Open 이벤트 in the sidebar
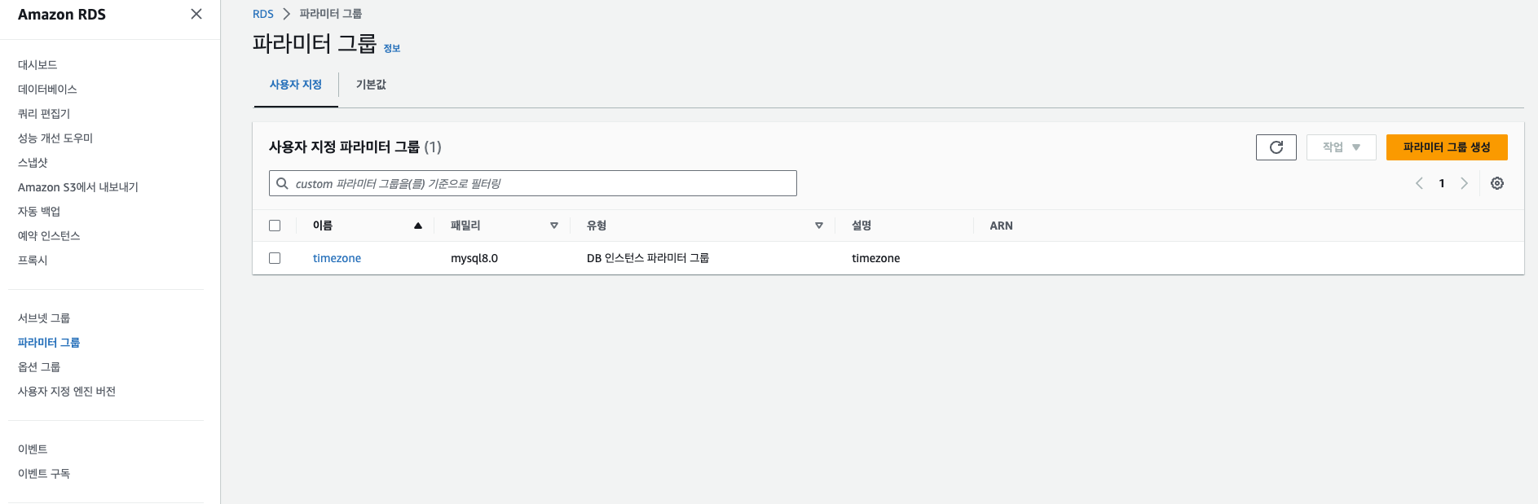 pyautogui.click(x=33, y=449)
